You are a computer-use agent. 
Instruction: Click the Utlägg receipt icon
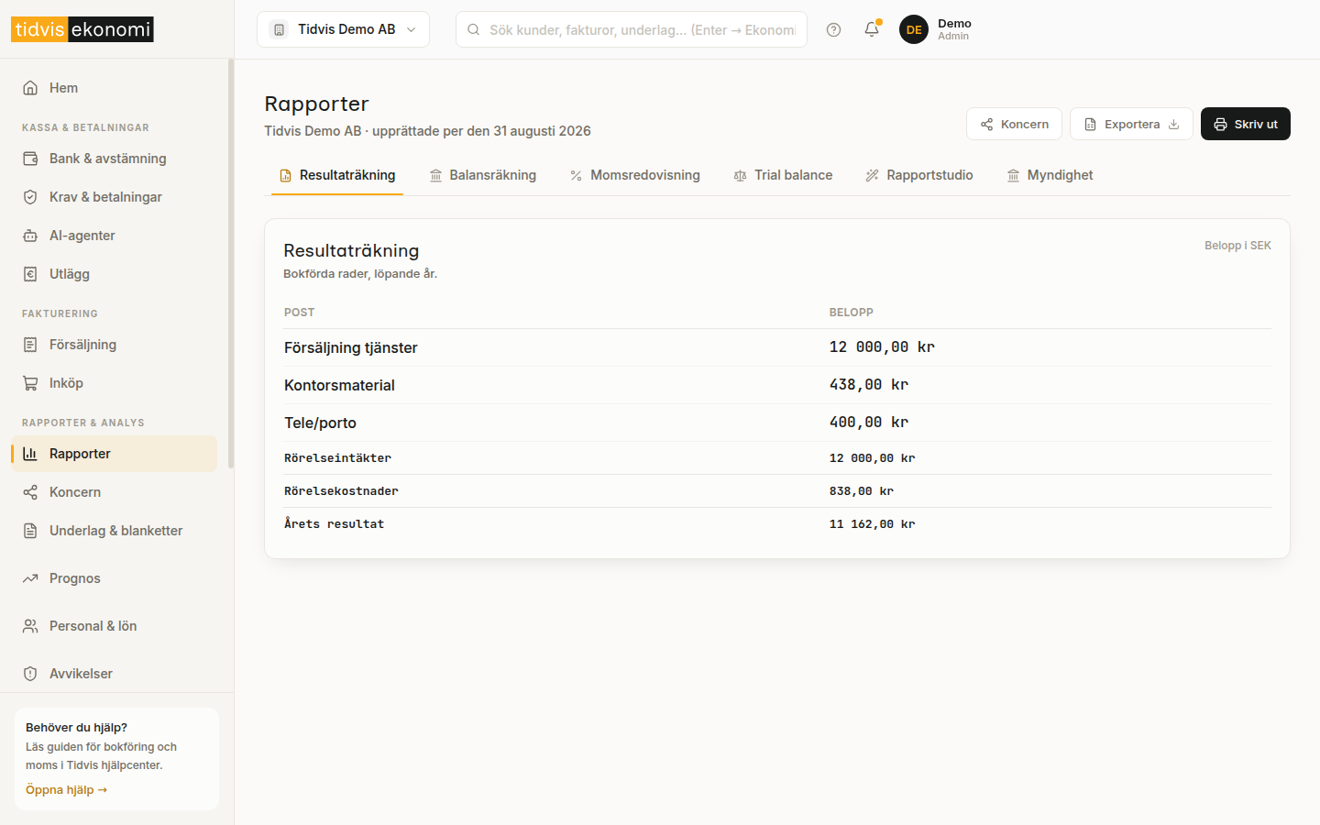pos(30,274)
